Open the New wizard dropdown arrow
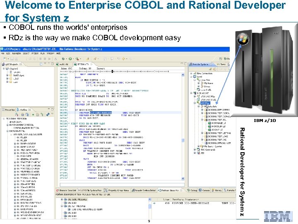 click(8, 59)
